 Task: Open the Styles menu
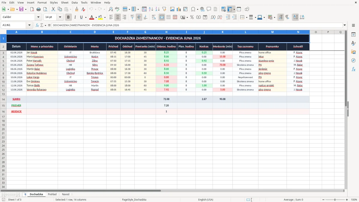pyautogui.click(x=54, y=2)
